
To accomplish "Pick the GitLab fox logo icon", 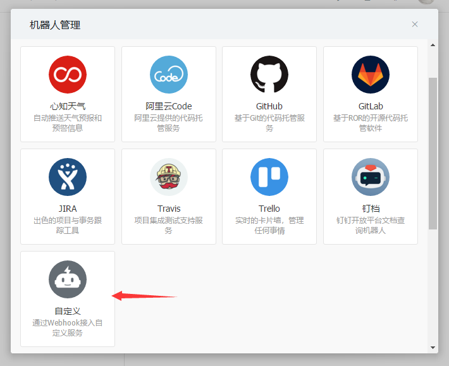I will point(370,75).
